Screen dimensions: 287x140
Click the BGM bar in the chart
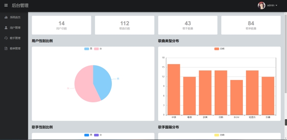tap(236, 97)
